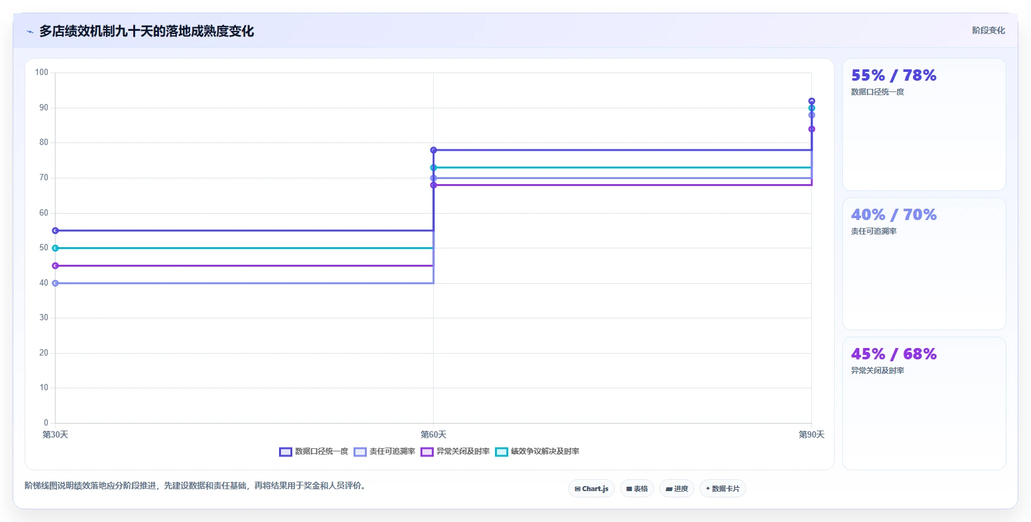Click the 第30天 x-axis label
This screenshot has height=522, width=1031.
pyautogui.click(x=56, y=435)
